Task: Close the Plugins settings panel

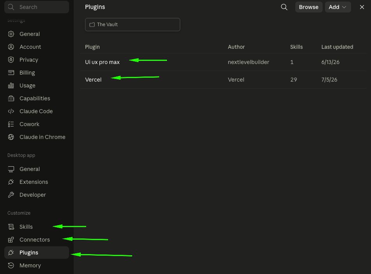Action: (362, 7)
